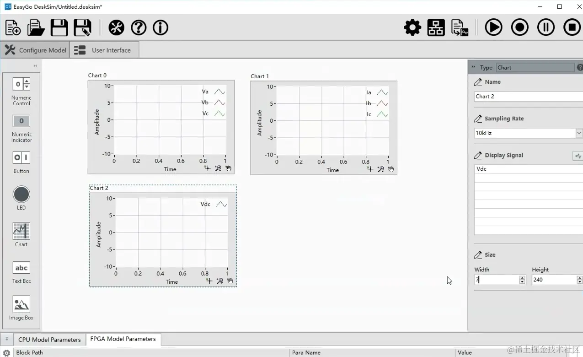Click gear icon beside Block Path
The height and width of the screenshot is (357, 583).
point(6,353)
